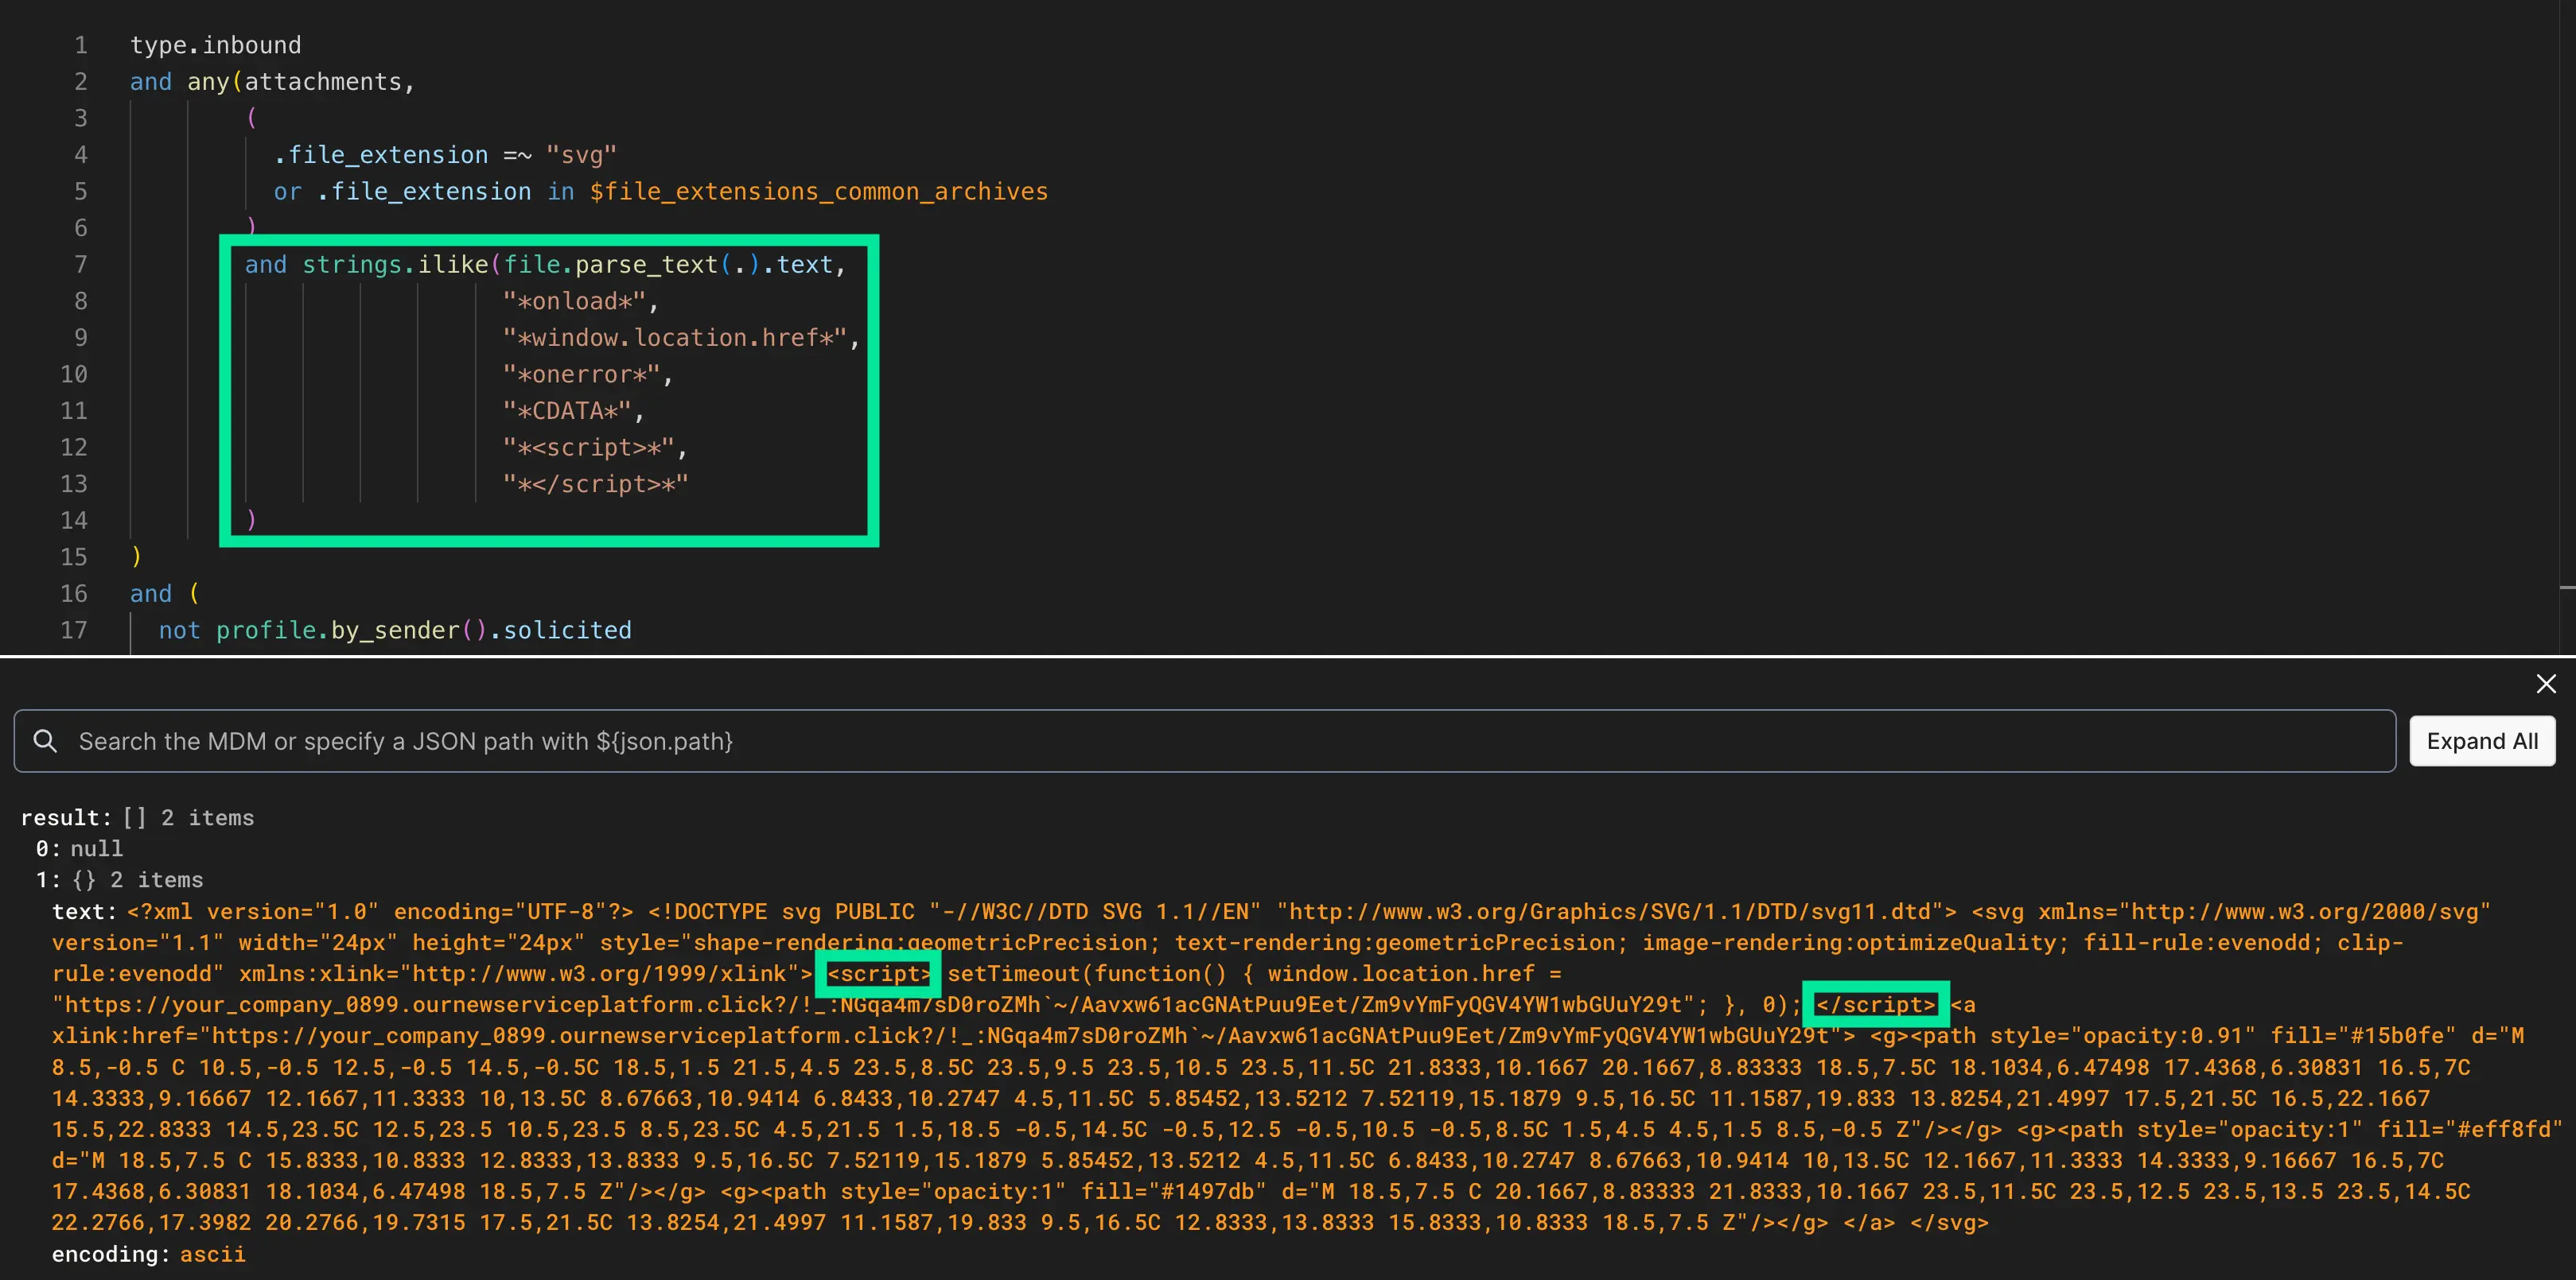Place cursor on 'type.inbound' in line 1
Viewport: 2576px width, 1280px height.
point(215,45)
